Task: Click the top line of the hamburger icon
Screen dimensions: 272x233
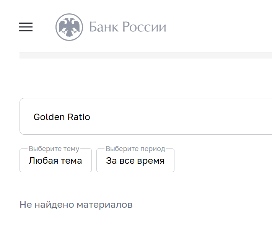Action: 26,23
